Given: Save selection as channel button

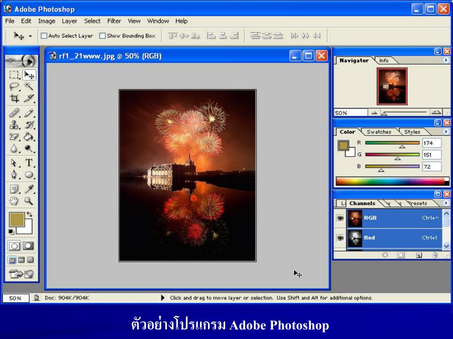Looking at the screenshot, I should 401,255.
